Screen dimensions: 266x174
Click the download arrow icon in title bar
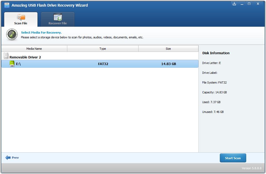pos(234,4)
